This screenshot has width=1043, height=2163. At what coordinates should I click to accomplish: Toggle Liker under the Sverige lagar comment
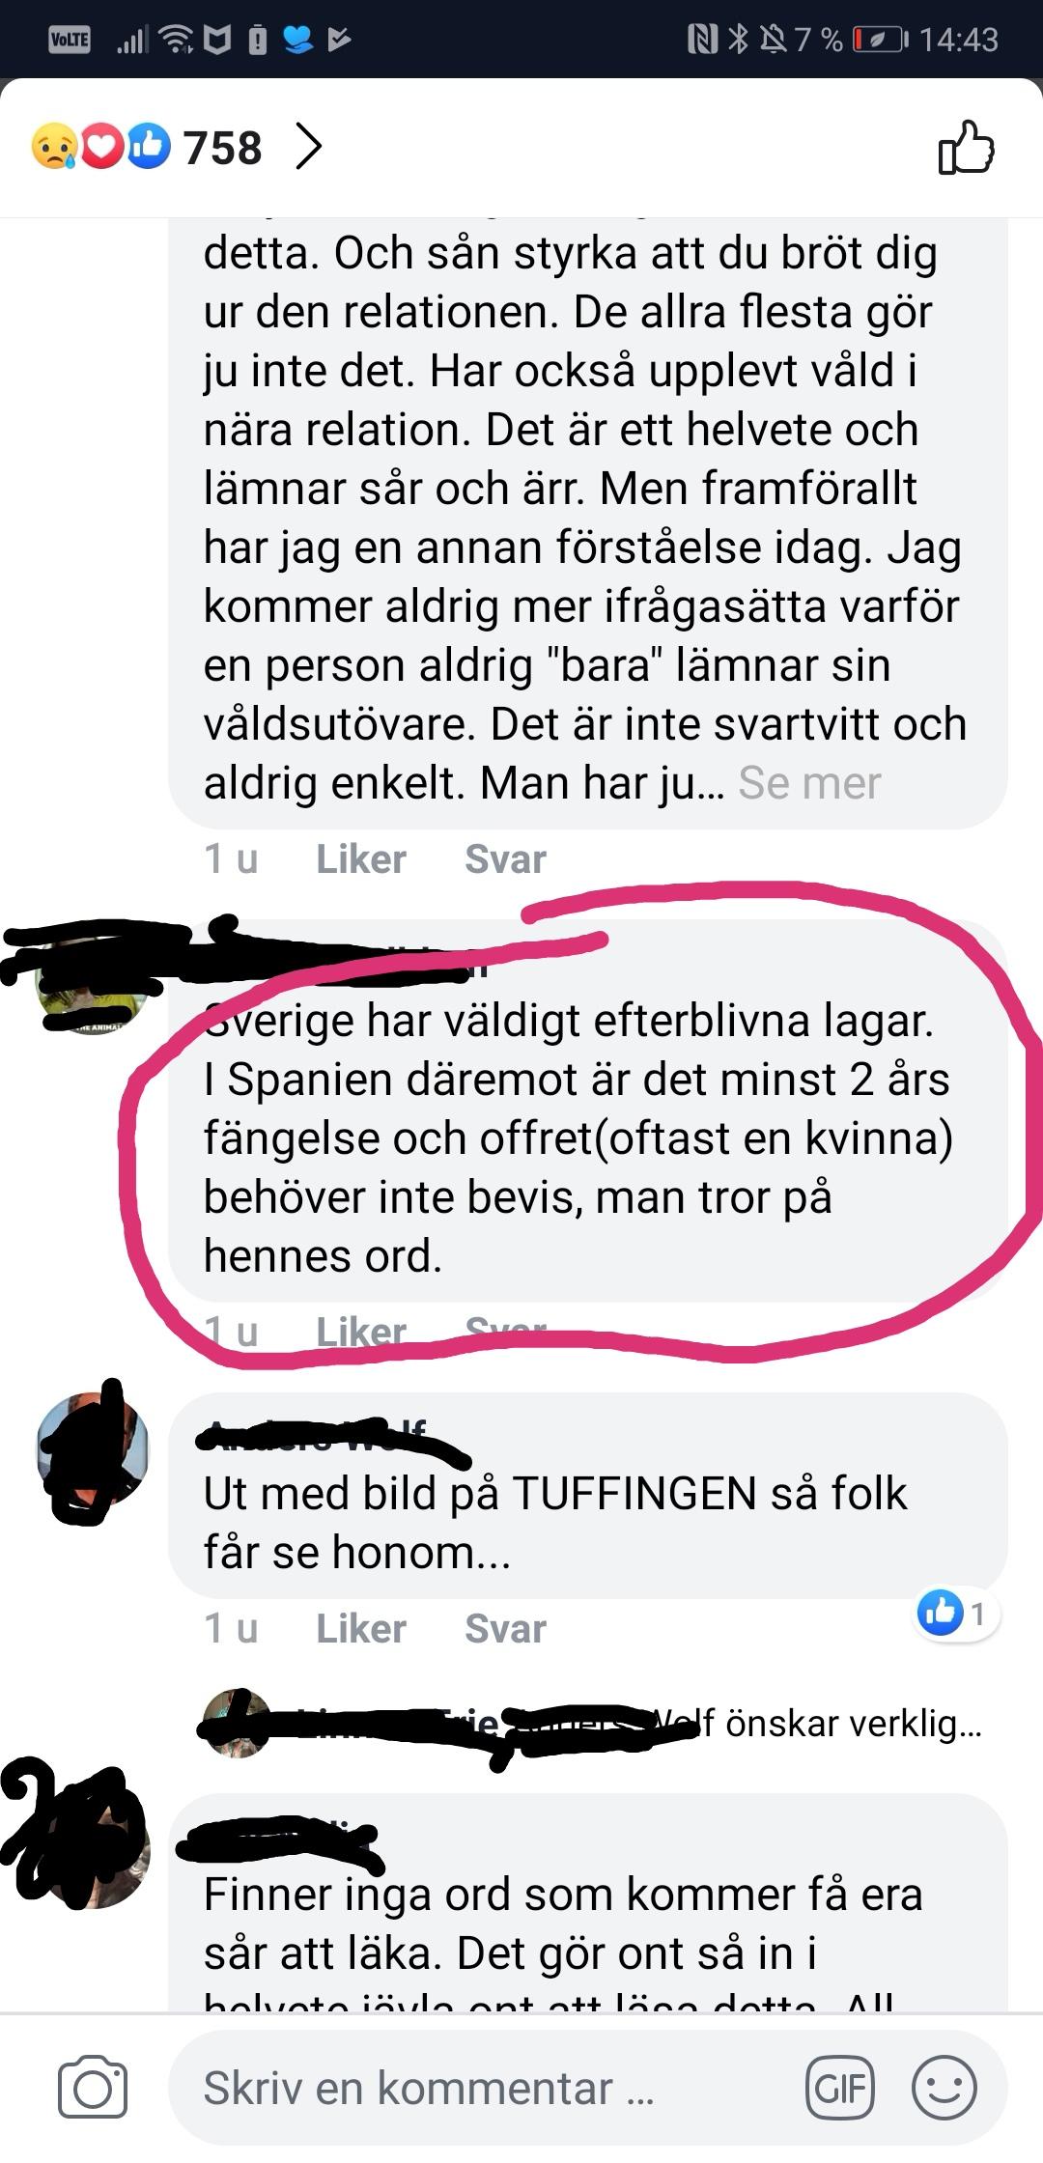(361, 1332)
